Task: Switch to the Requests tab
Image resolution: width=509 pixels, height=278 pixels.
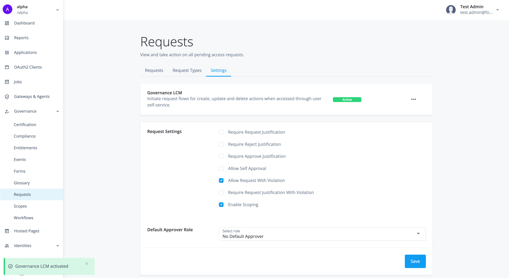Action: point(154,70)
